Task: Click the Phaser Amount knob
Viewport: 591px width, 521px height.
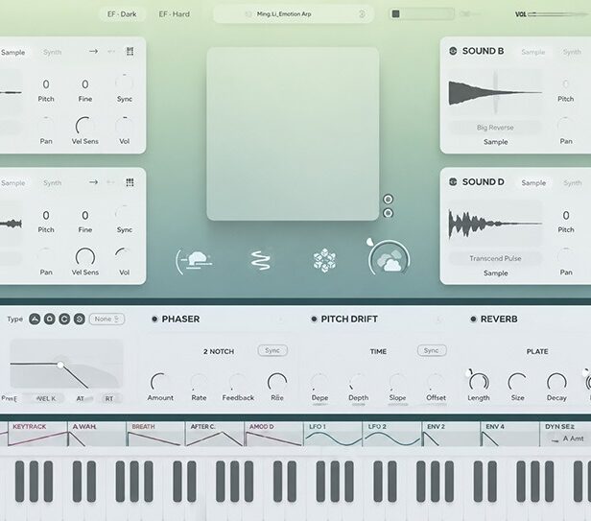Action: click(x=160, y=382)
